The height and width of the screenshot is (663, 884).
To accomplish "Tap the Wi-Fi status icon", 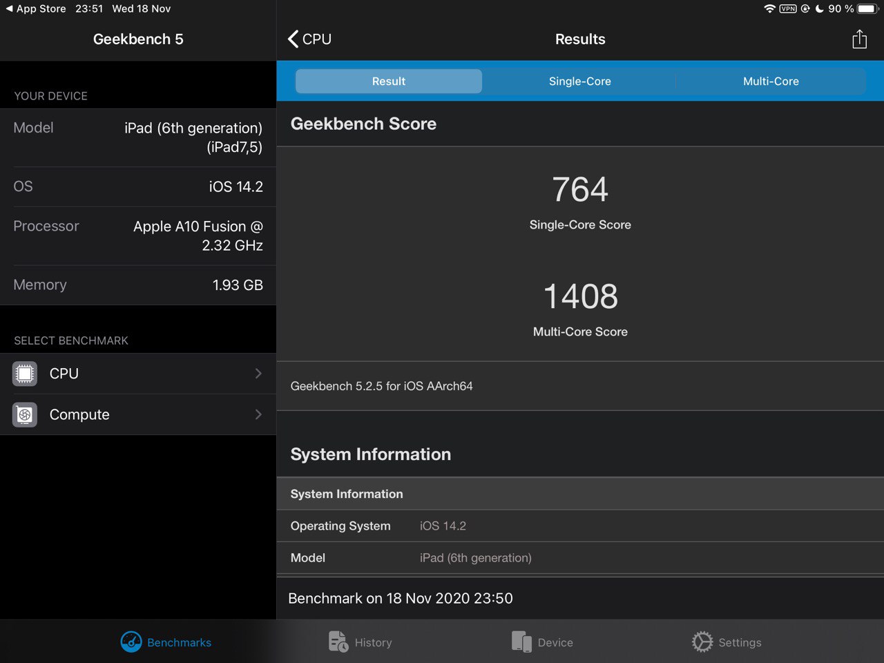I will [769, 8].
